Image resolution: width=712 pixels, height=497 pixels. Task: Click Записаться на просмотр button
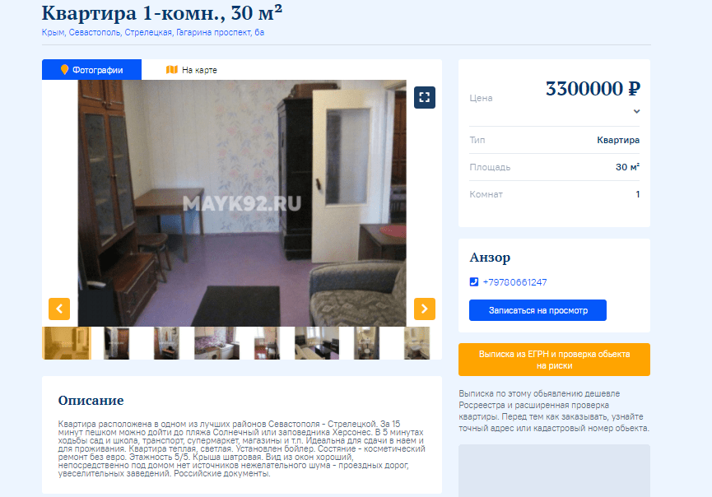tap(537, 310)
